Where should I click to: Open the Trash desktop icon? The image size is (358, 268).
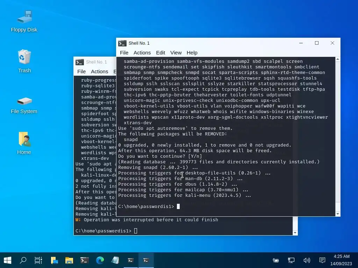(x=24, y=61)
